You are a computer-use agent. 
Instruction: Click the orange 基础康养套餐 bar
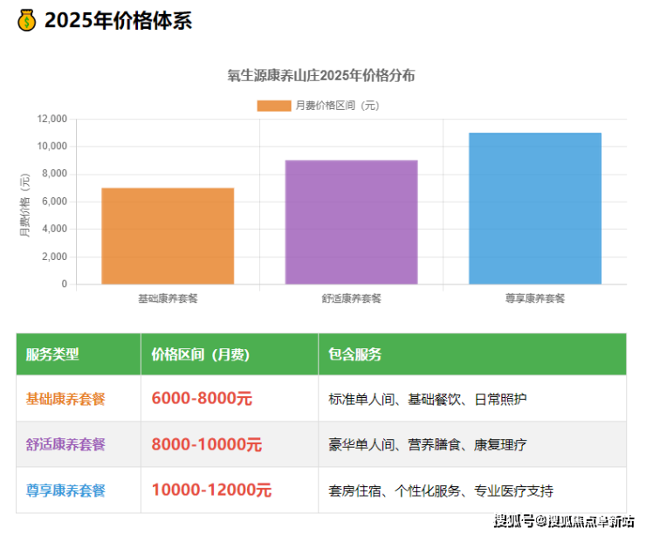tap(168, 236)
